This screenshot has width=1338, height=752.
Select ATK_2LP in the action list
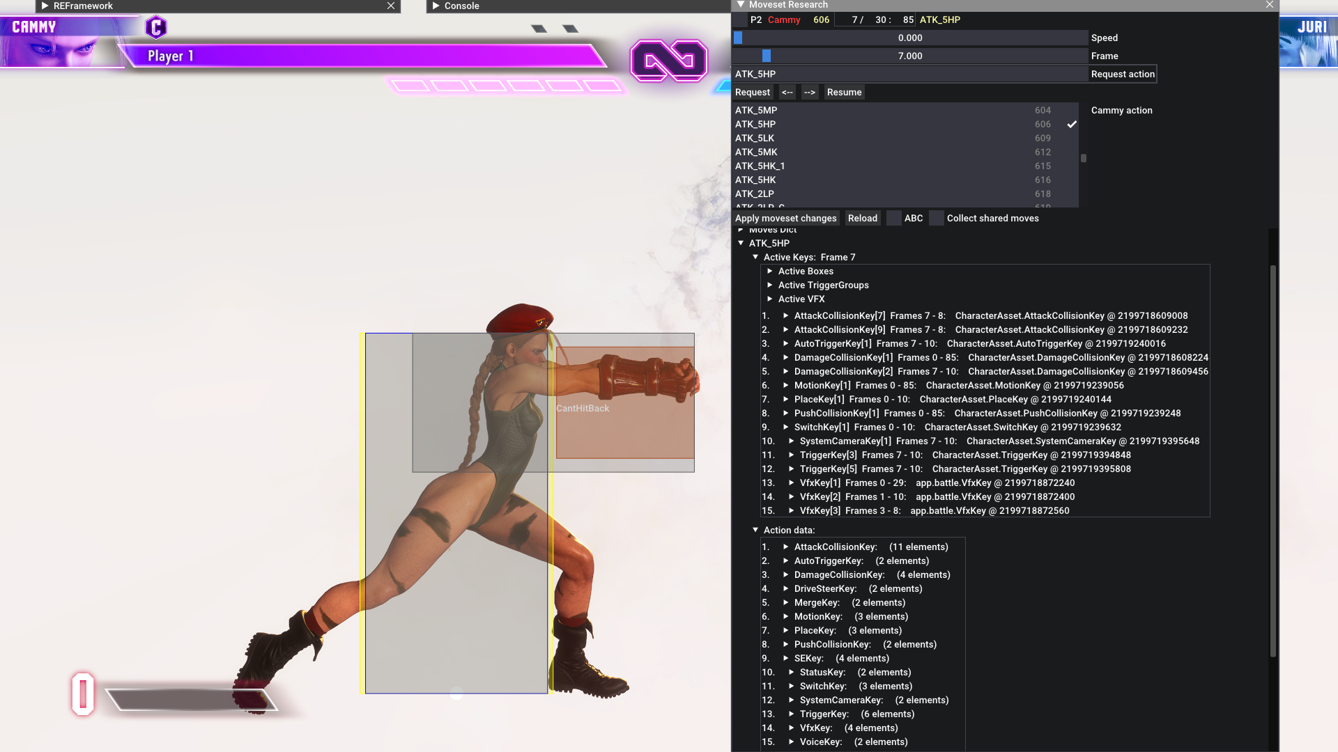tap(755, 194)
